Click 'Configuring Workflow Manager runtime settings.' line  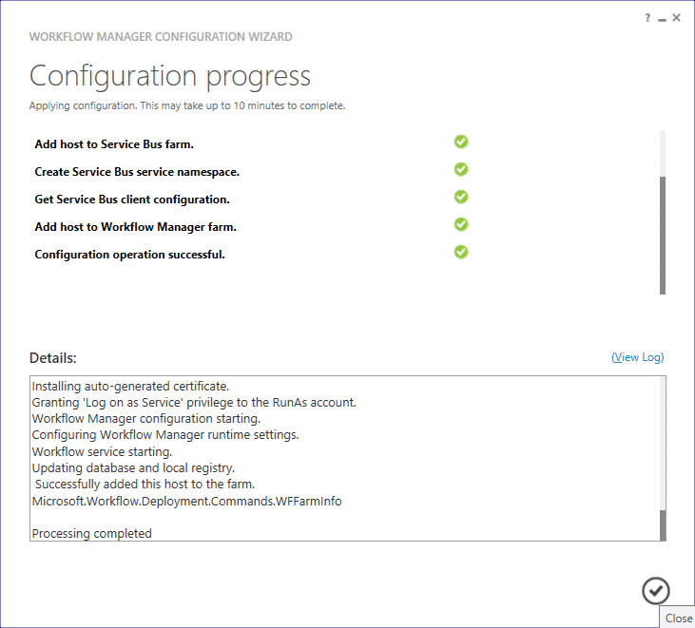tap(165, 435)
